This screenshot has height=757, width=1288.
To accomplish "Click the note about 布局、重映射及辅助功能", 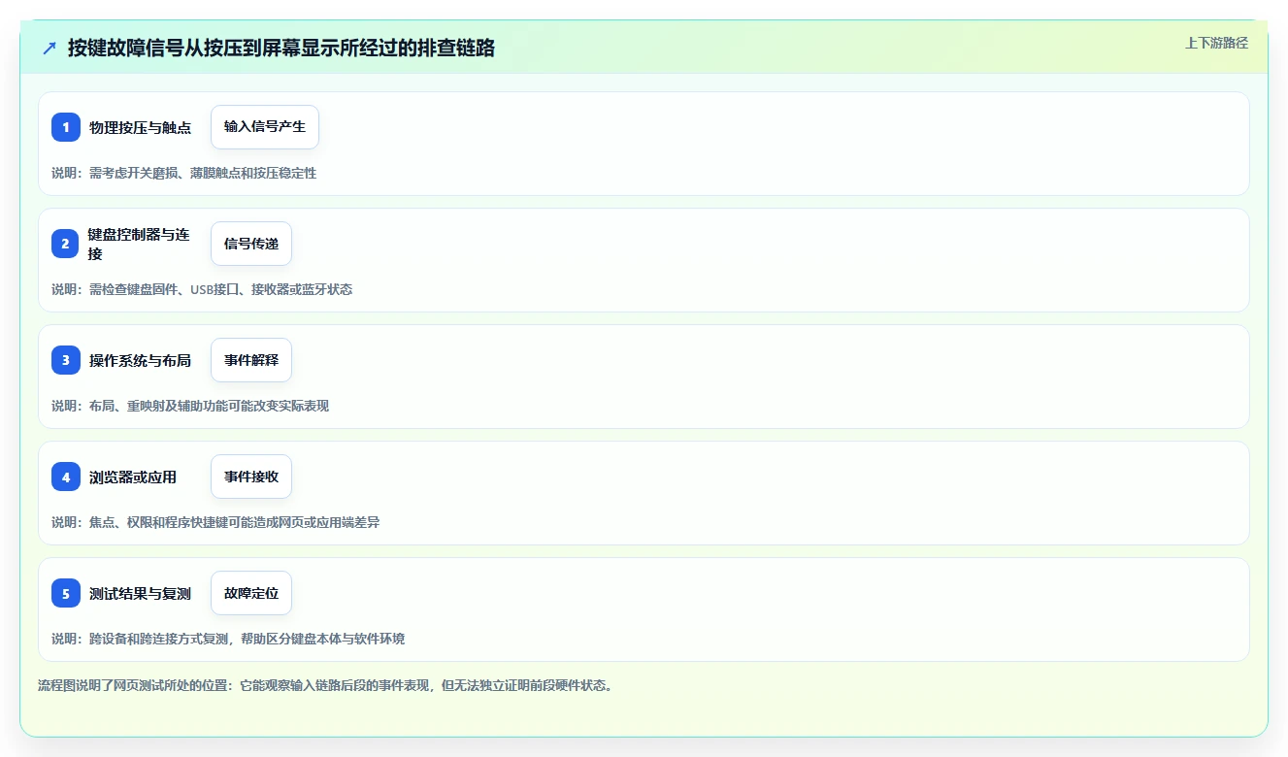I will pyautogui.click(x=190, y=406).
